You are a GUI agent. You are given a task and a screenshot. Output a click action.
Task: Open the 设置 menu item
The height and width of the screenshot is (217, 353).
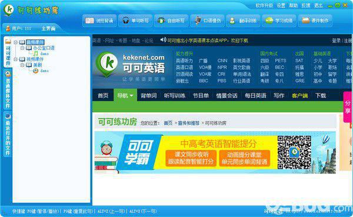click(x=281, y=5)
